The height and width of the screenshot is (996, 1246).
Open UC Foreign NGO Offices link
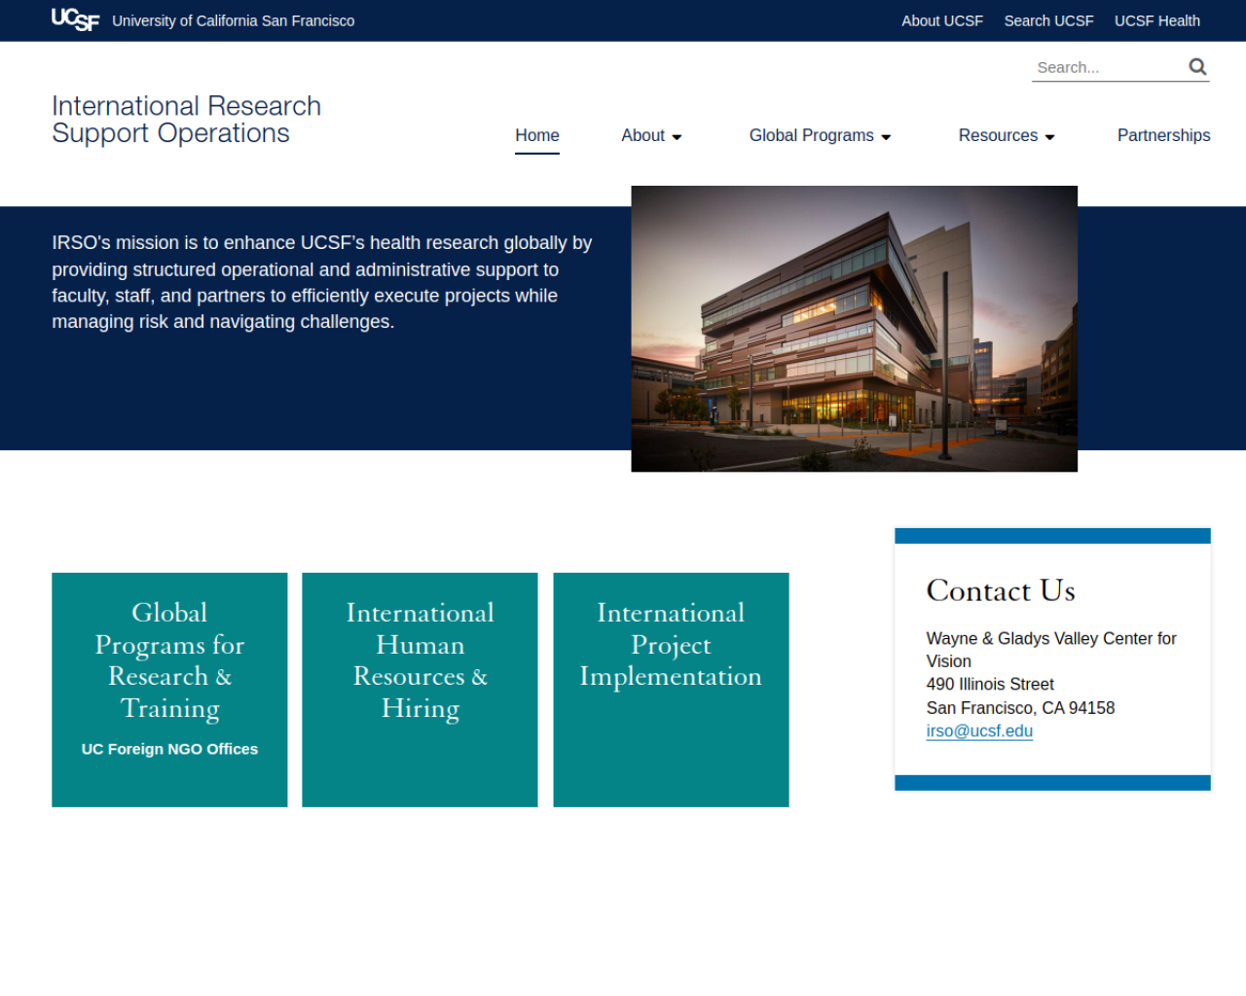pos(169,749)
